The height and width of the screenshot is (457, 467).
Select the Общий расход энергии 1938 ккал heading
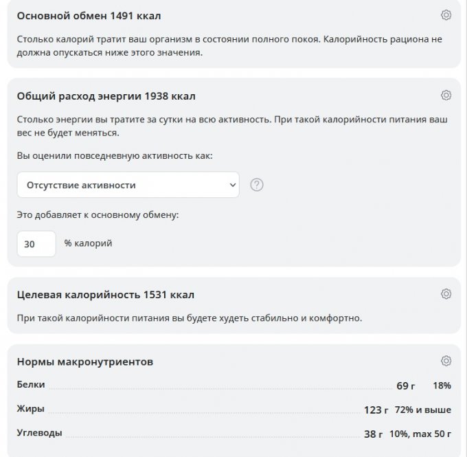click(106, 96)
